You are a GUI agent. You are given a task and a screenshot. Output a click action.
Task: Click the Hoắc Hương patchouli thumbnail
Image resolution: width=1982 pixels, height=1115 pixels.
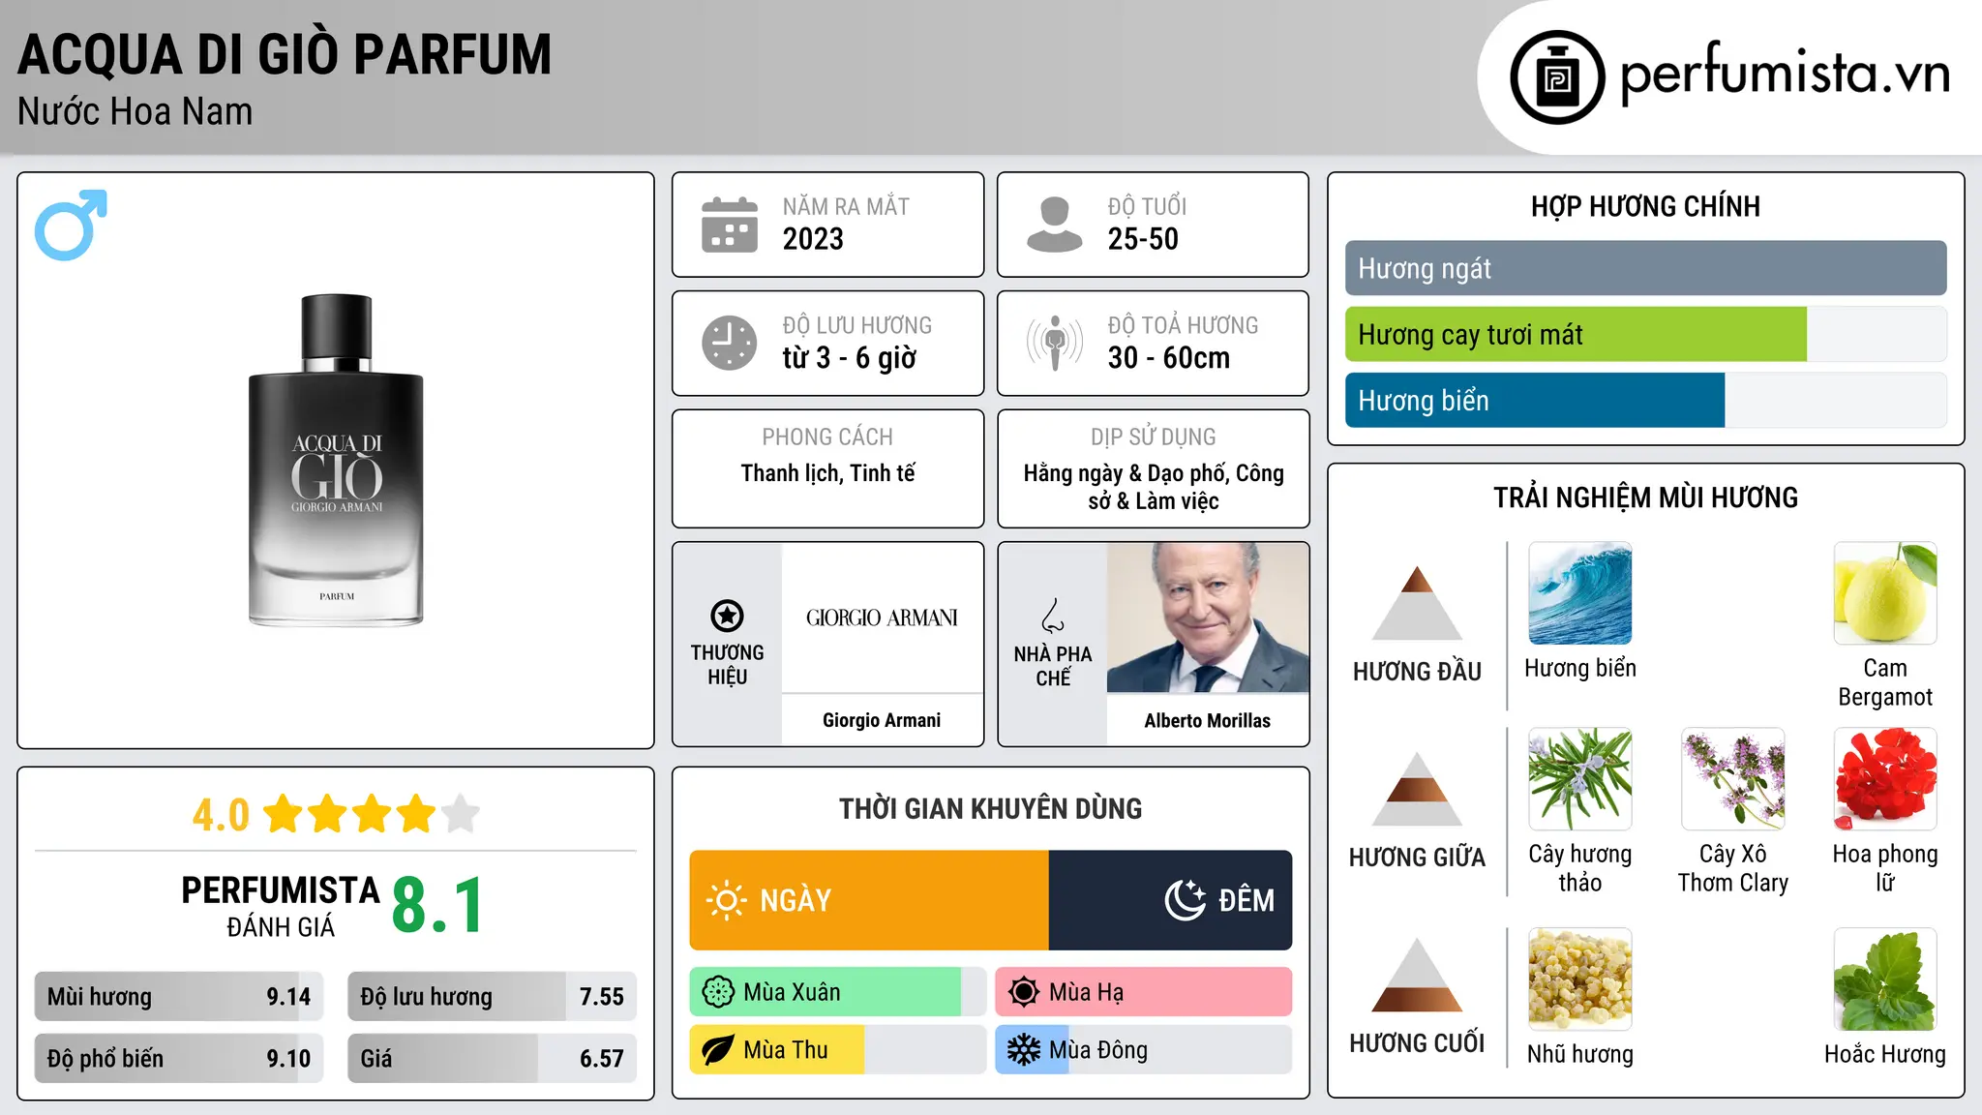[1885, 979]
